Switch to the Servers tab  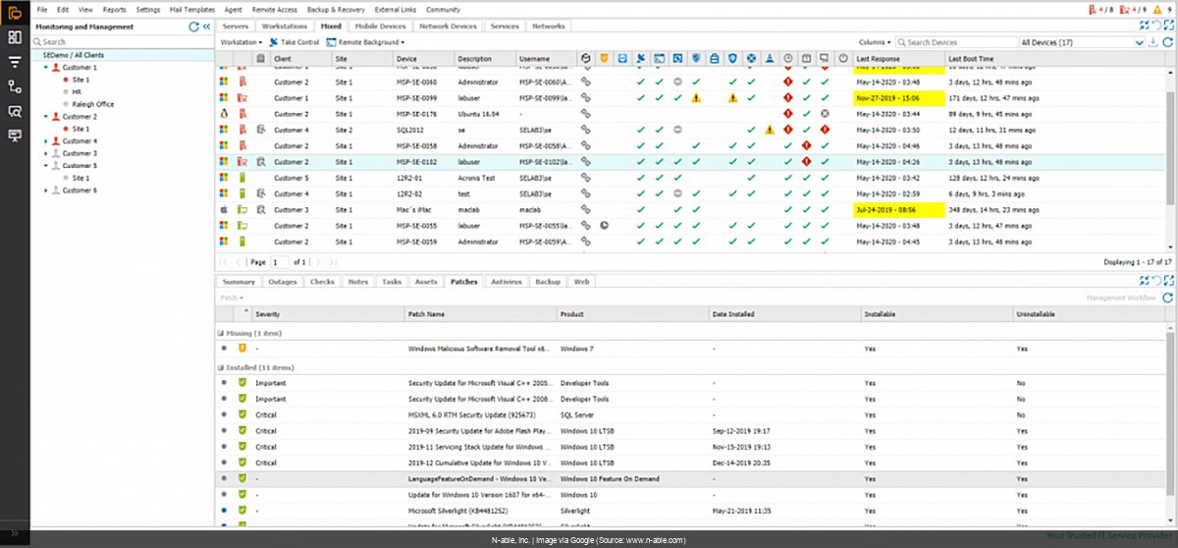tap(236, 27)
